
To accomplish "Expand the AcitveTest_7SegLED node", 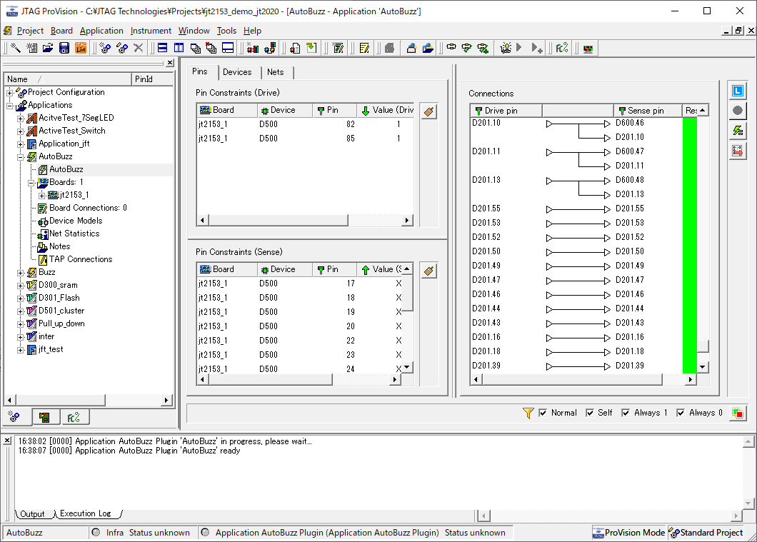I will click(20, 119).
